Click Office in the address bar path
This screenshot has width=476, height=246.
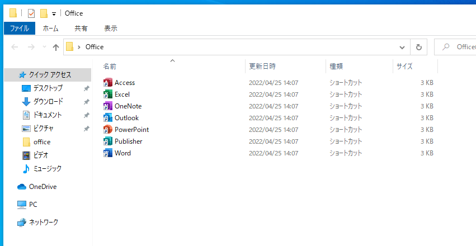click(95, 47)
